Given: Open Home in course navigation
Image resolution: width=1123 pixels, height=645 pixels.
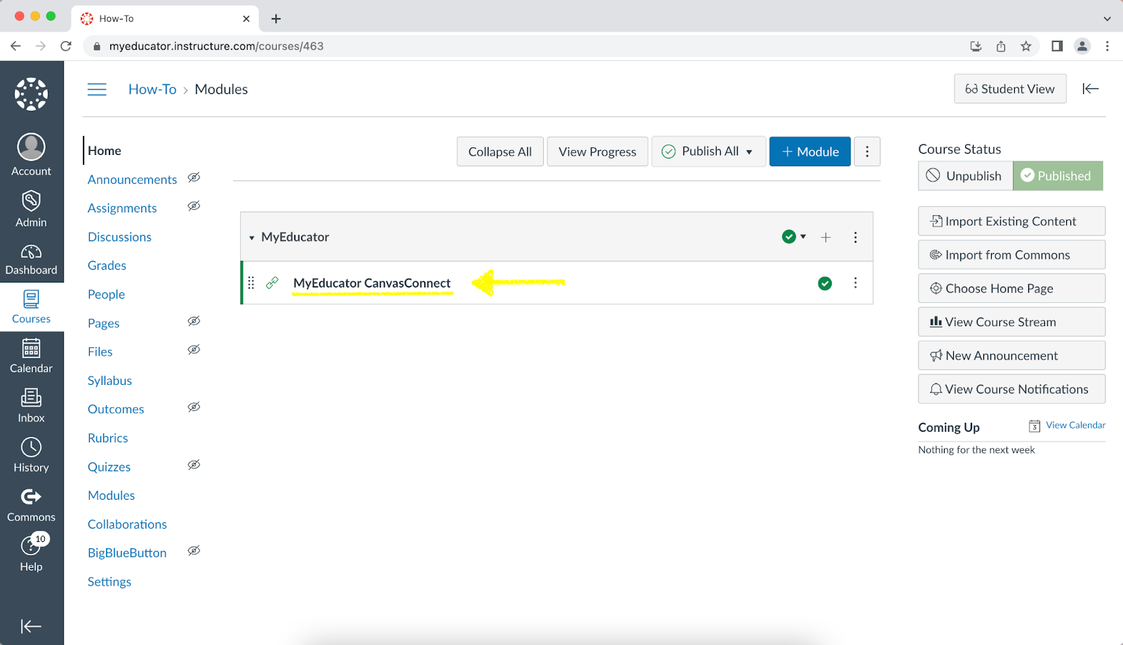Looking at the screenshot, I should (105, 151).
